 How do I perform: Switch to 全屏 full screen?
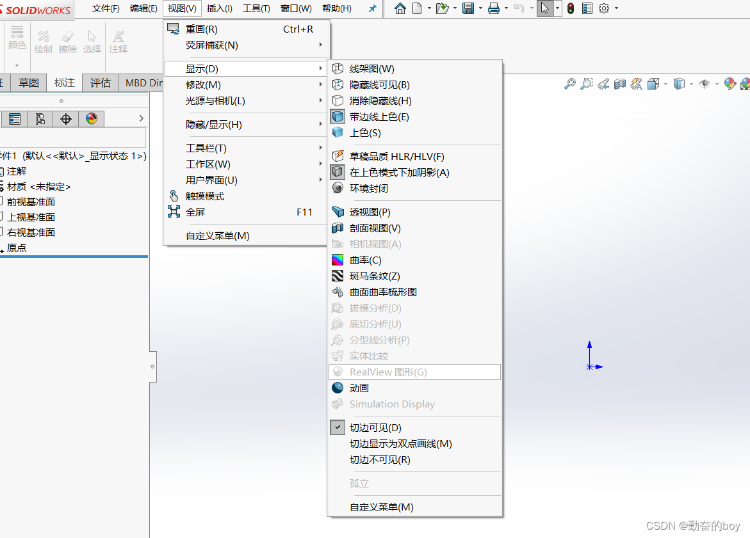247,212
